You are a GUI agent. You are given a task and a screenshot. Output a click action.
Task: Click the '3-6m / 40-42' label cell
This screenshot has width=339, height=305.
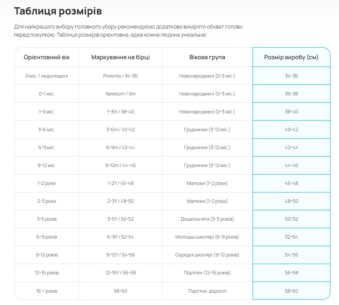tap(121, 129)
